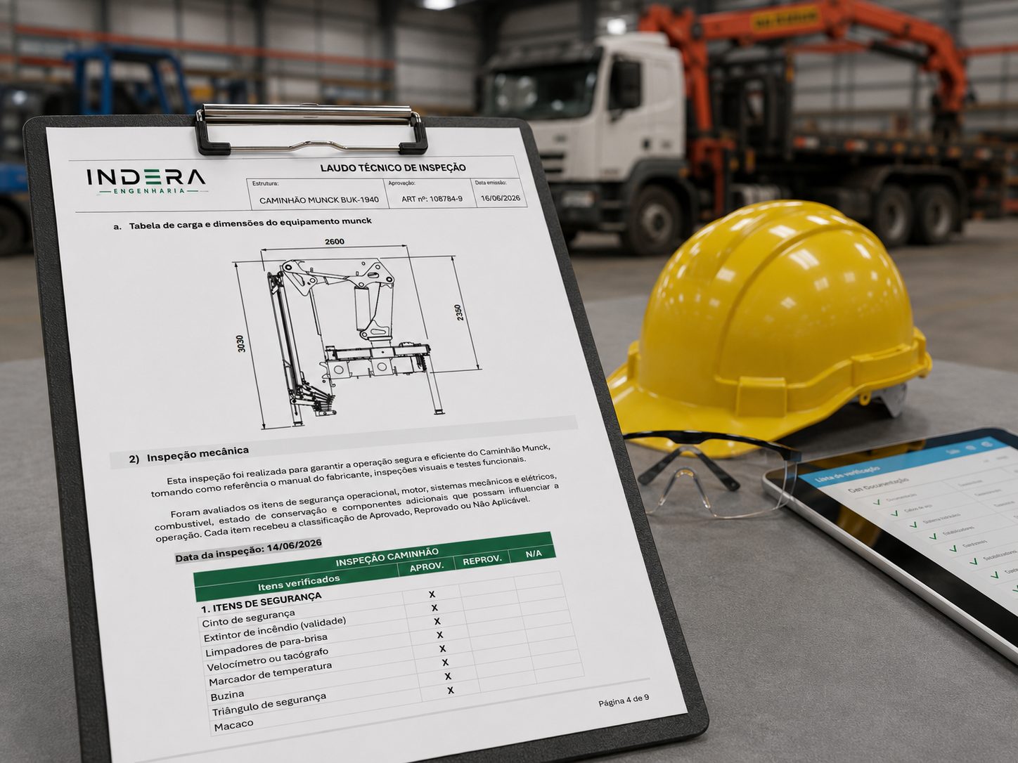Select the 'Cinto de segurança' item

click(249, 618)
